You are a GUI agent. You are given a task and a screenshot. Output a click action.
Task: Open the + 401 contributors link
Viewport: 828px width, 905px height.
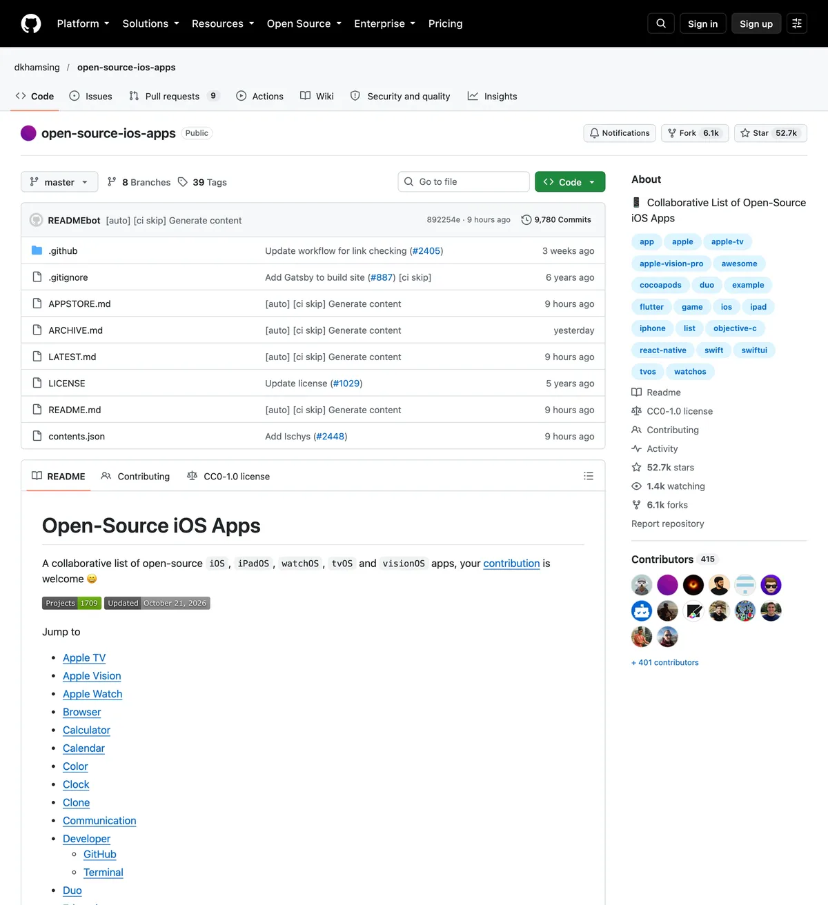pos(664,663)
